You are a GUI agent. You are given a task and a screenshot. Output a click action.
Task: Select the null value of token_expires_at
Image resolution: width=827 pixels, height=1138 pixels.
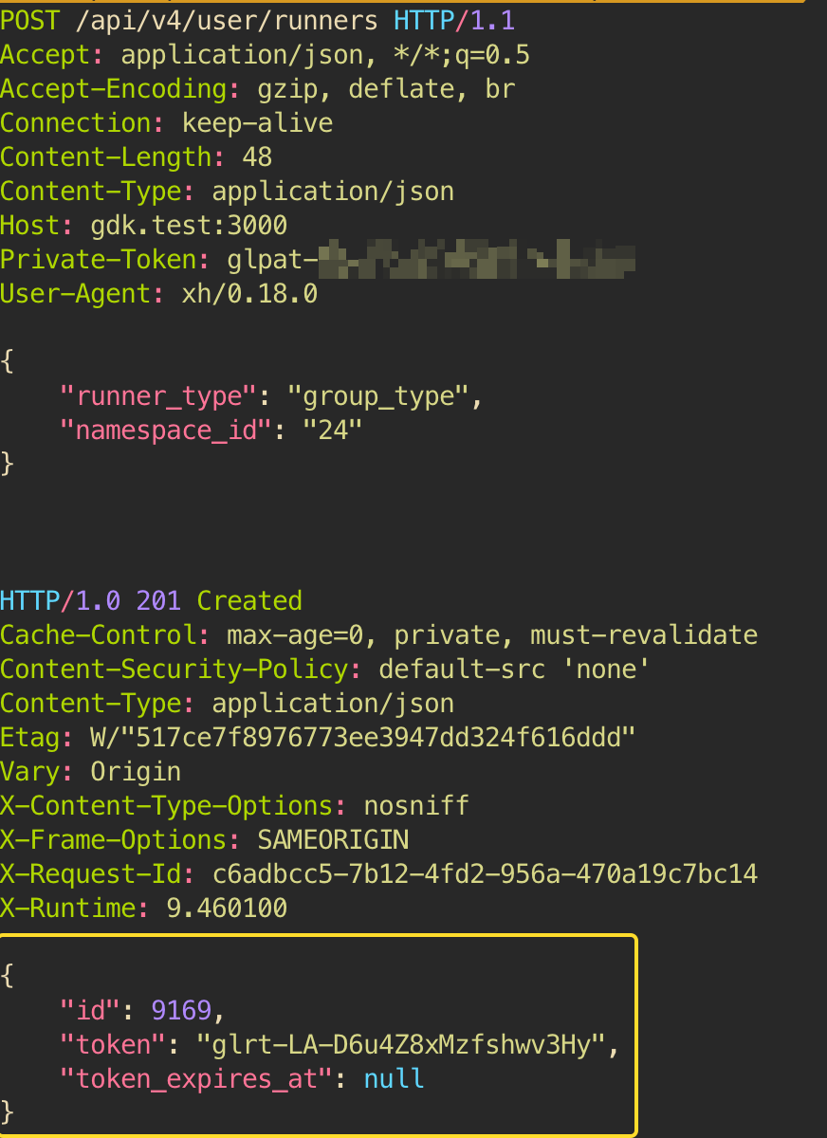[x=394, y=1079]
